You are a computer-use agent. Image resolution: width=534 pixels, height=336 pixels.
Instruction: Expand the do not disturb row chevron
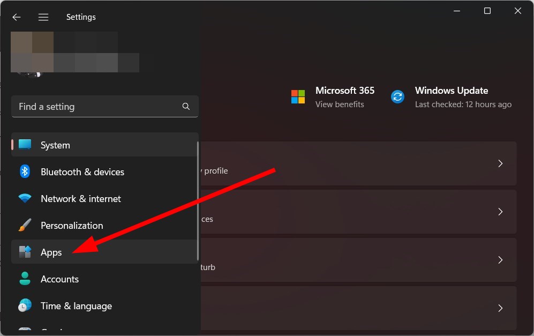[500, 260]
